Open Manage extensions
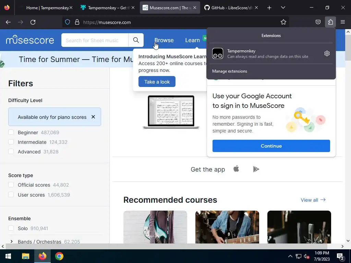 pyautogui.click(x=230, y=71)
